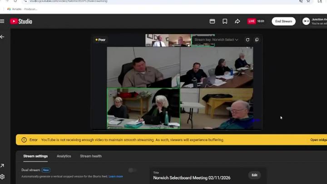Switch to the Analytics tab
Image resolution: width=327 pixels, height=184 pixels.
click(x=64, y=156)
